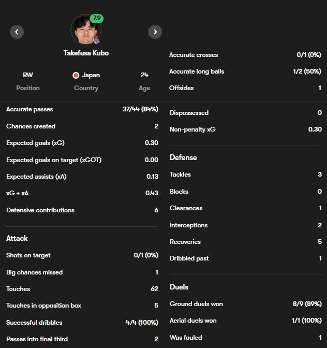Click the Touches in opposition box row
Screen dimensions: 327x348
point(82,306)
